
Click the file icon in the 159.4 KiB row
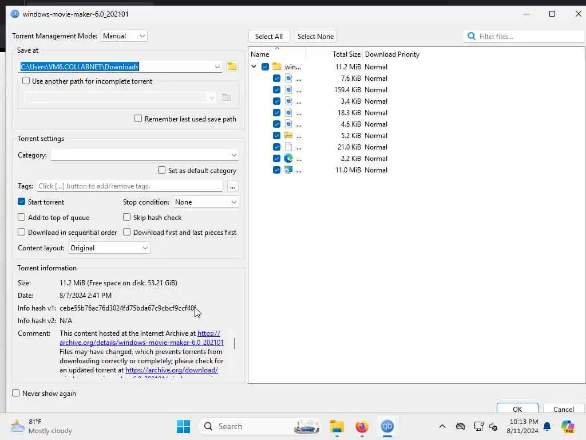288,89
